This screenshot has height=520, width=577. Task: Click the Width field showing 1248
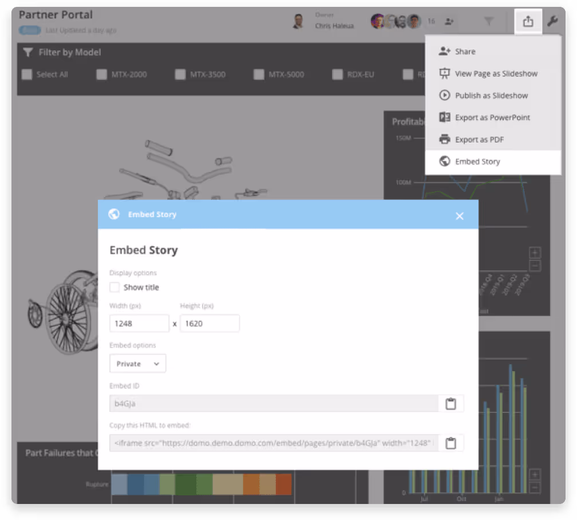point(139,324)
